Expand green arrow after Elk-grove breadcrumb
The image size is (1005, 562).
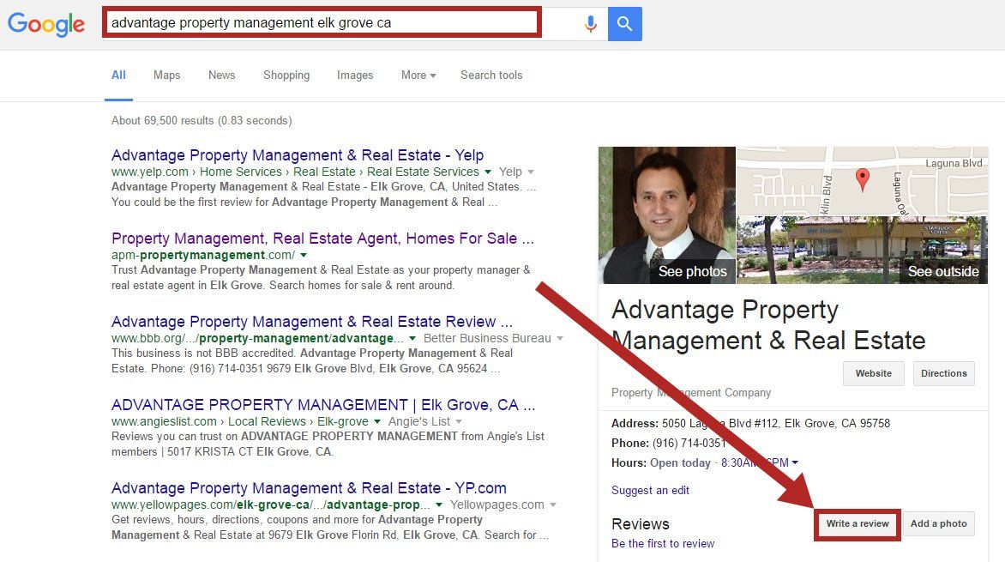377,421
